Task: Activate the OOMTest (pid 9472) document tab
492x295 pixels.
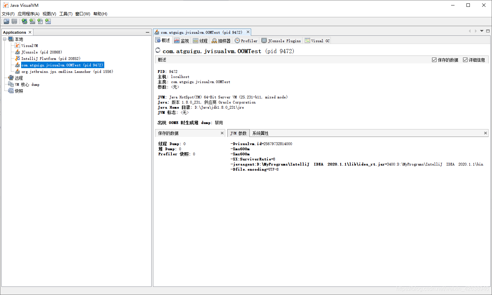Action: pyautogui.click(x=201, y=32)
